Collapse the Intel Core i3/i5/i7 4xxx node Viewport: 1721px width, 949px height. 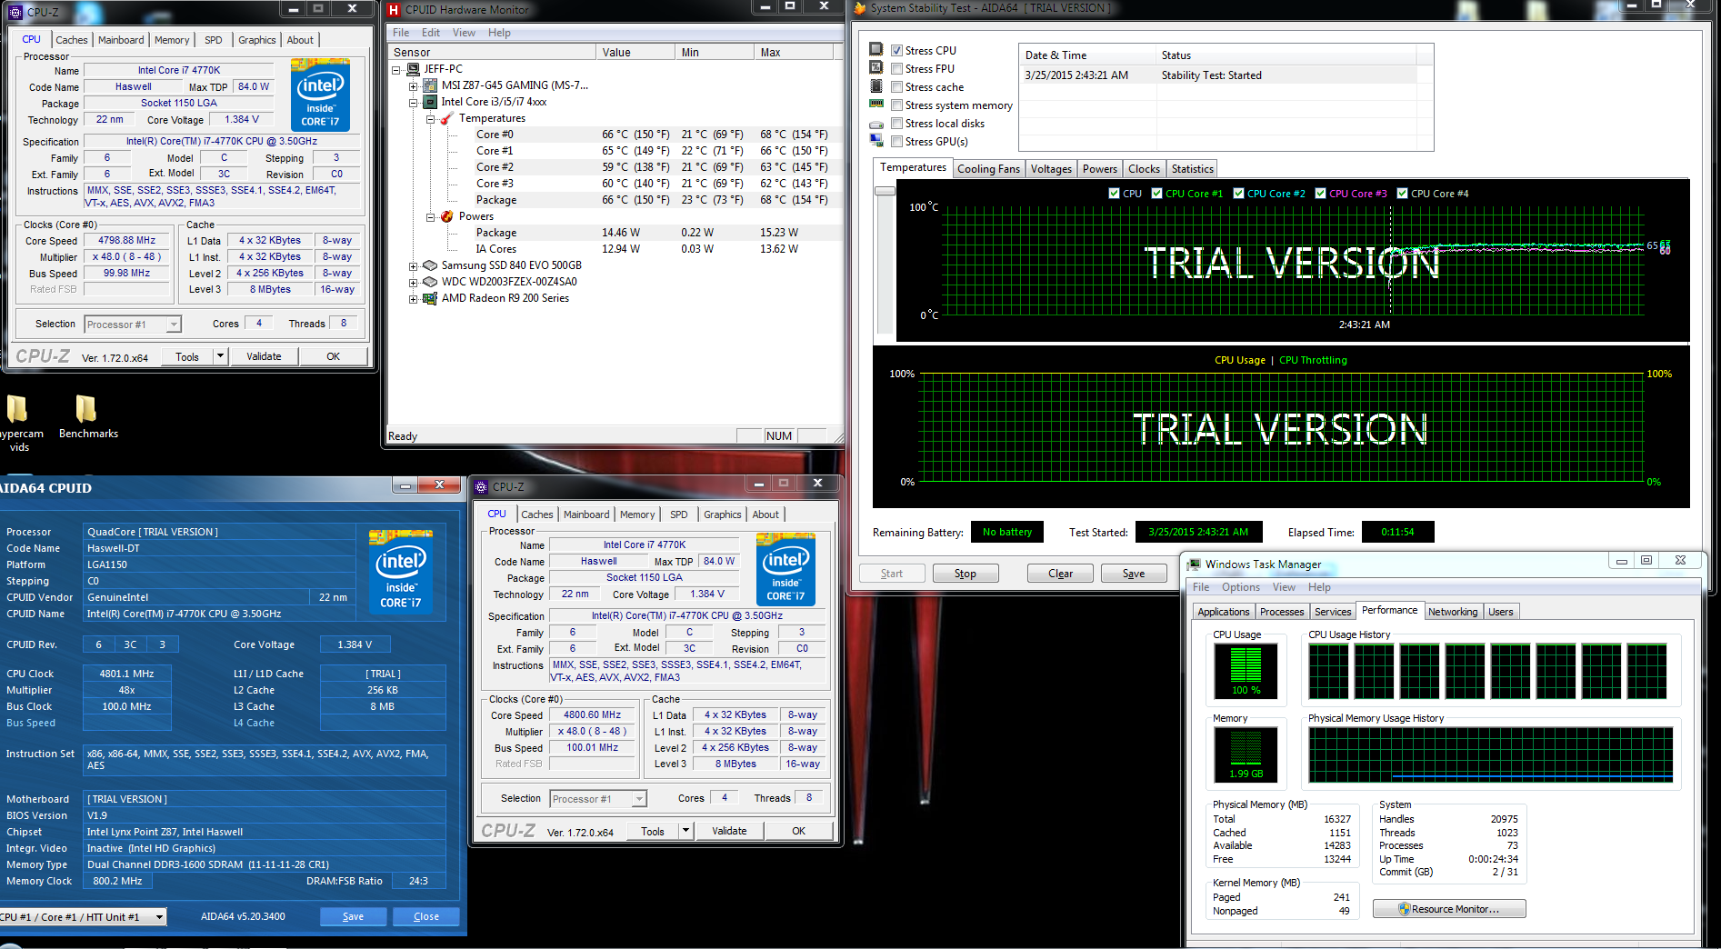[x=414, y=103]
